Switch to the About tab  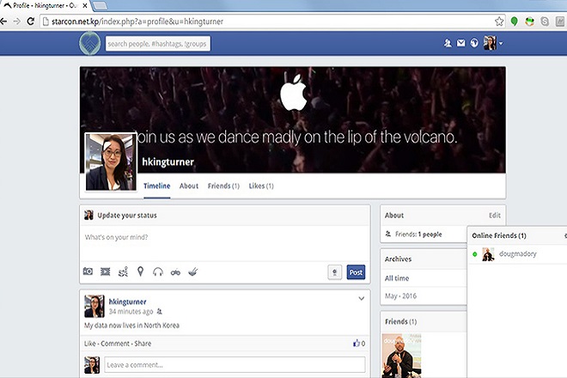pyautogui.click(x=189, y=186)
